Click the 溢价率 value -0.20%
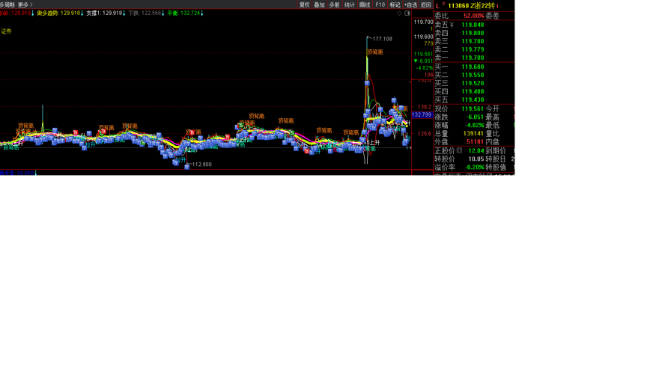This screenshot has height=374, width=665. [474, 168]
